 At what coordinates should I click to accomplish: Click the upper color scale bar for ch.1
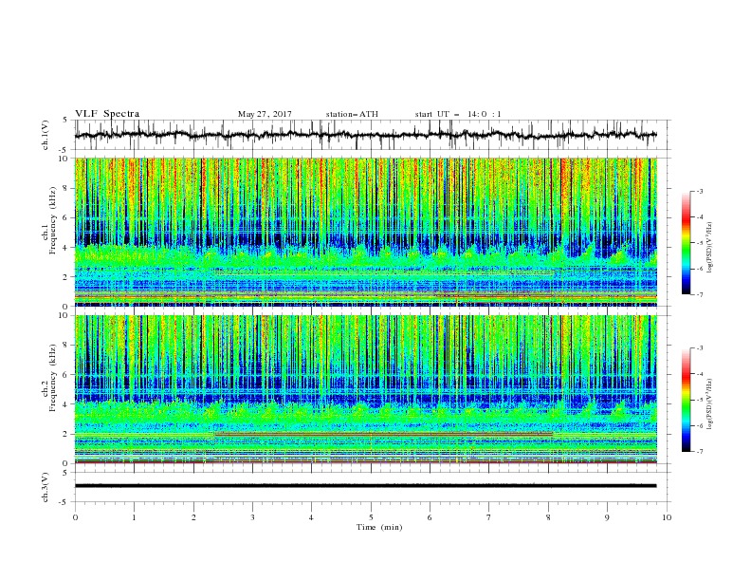click(687, 243)
